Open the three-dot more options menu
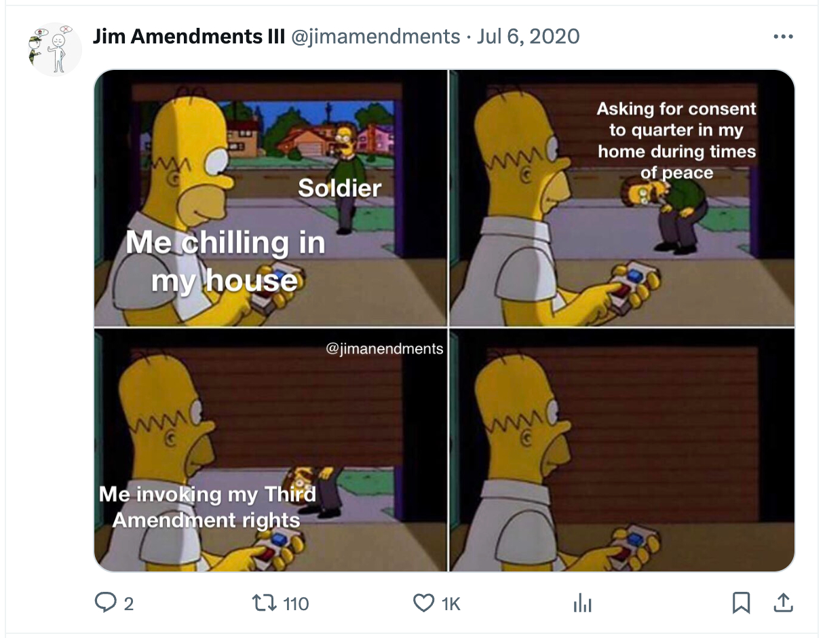This screenshot has height=638, width=825. pos(783,37)
